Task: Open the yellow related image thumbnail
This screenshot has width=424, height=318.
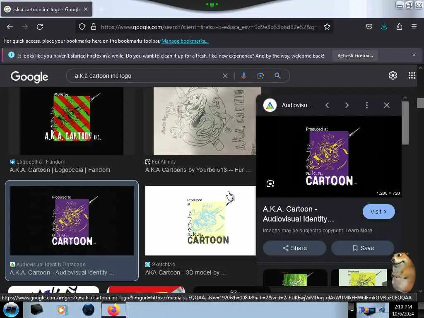Action: coord(362,277)
